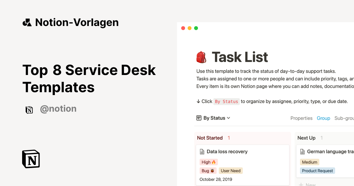This screenshot has height=186, width=354.
Task: Click the Not Started column header
Action: click(210, 138)
